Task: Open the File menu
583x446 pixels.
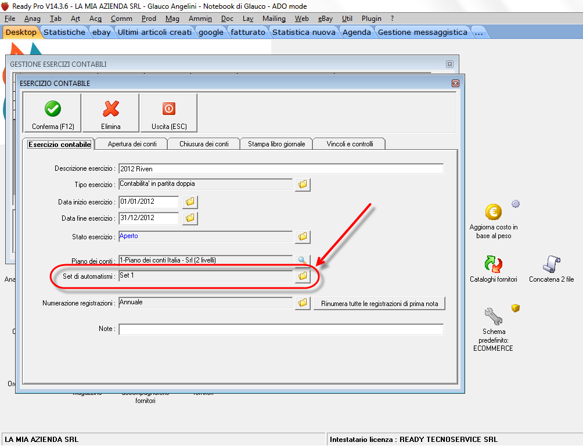Action: pos(10,19)
